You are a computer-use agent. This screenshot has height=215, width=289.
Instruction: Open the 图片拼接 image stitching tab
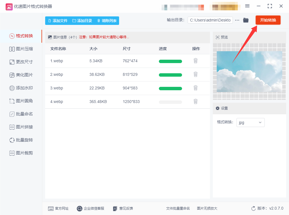click(21, 127)
